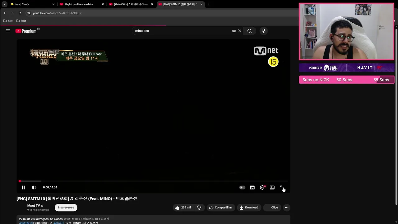
Task: Clear the search query with the X
Action: coord(239,31)
